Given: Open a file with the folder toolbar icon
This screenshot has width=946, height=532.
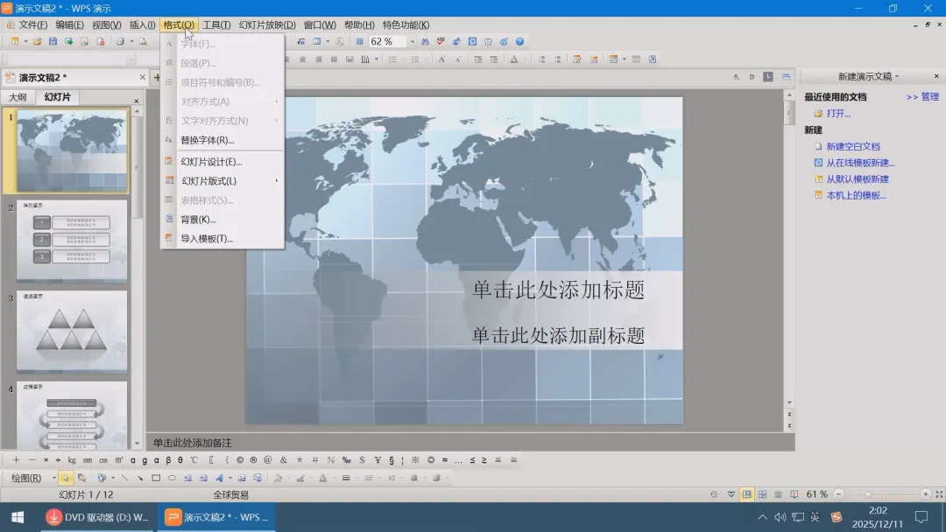Looking at the screenshot, I should [38, 42].
